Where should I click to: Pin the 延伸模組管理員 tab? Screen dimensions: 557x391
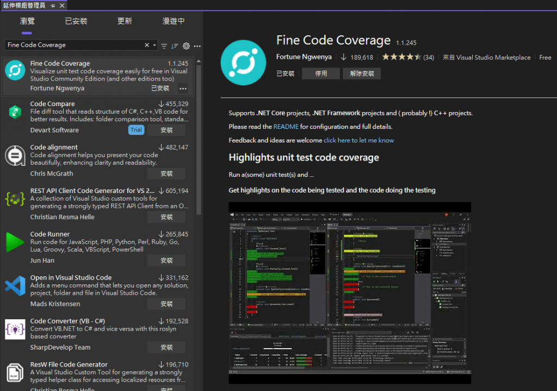point(53,5)
